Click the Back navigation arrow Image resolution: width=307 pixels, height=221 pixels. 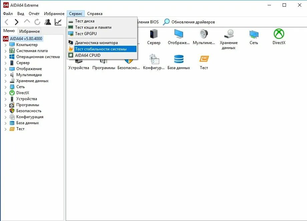[6, 22]
